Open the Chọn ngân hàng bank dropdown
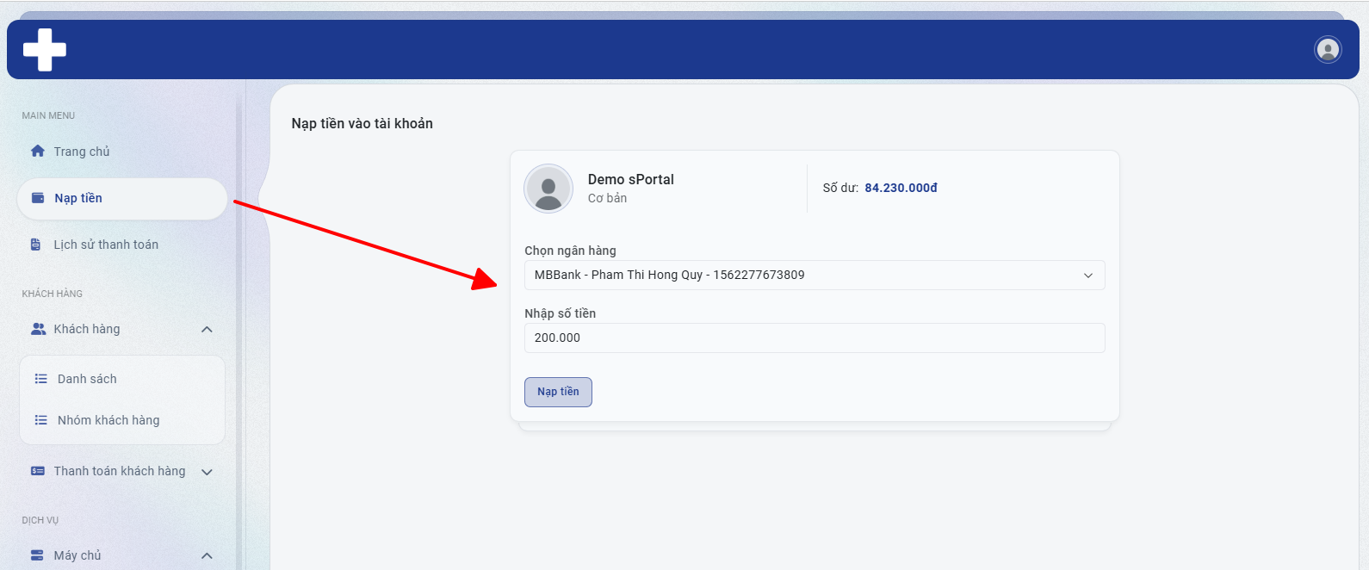 pos(814,276)
